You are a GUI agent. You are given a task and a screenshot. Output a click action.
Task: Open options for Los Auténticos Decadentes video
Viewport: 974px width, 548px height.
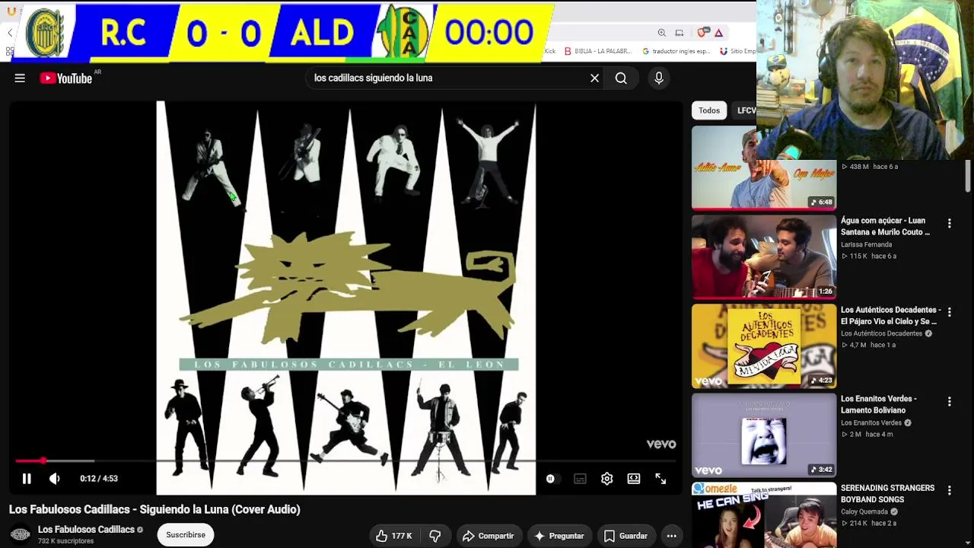click(949, 312)
